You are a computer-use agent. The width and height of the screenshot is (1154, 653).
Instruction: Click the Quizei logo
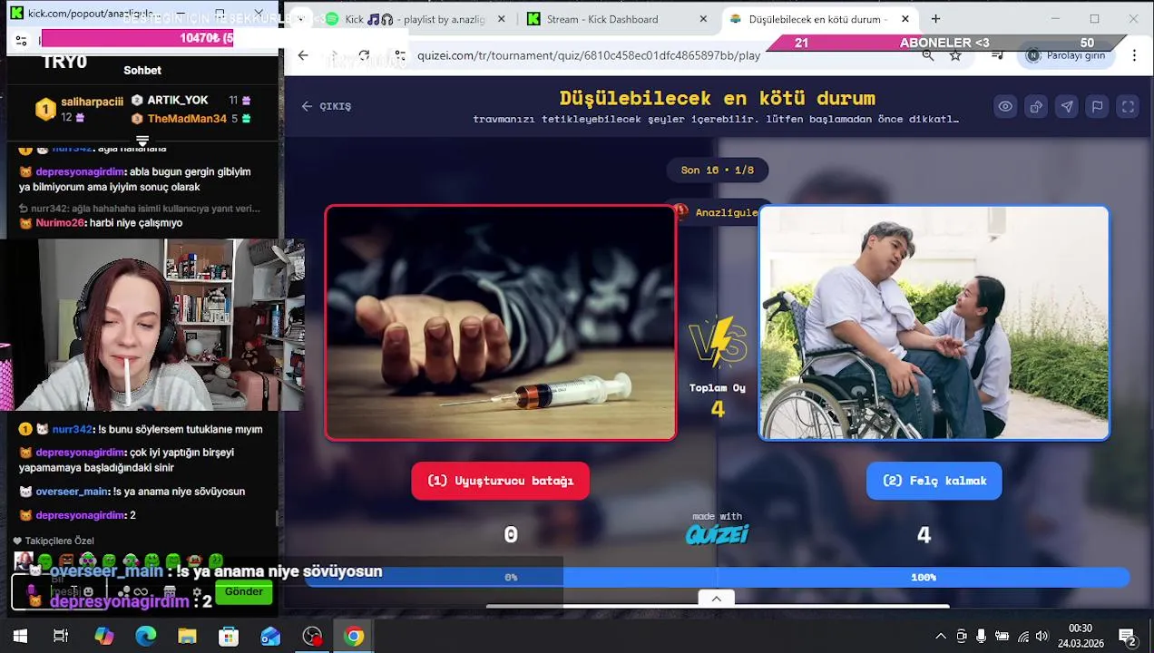click(x=717, y=535)
